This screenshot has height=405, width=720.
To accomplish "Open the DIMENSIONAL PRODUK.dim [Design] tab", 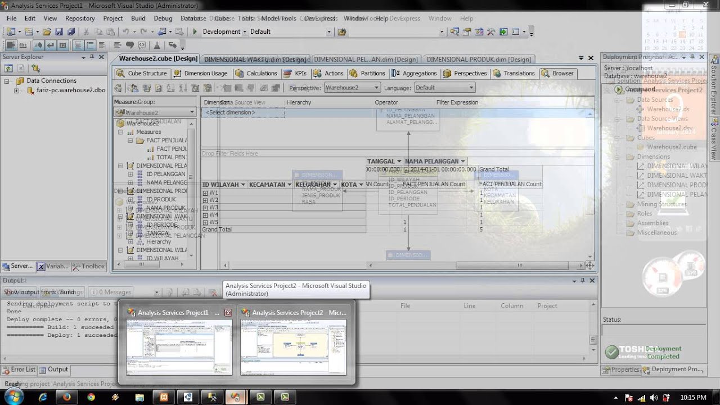I will coord(479,59).
